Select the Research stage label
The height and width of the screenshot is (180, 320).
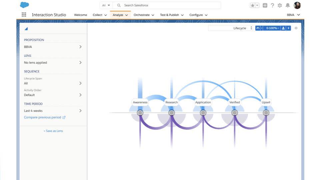(172, 102)
